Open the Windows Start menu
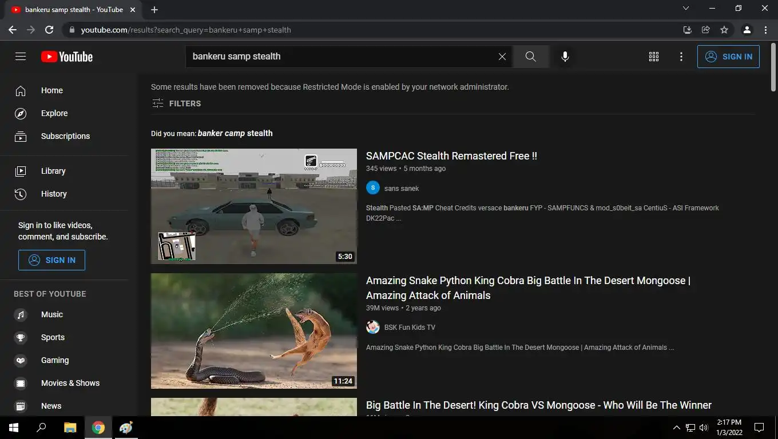Screen dimensions: 778x439 click(x=14, y=428)
